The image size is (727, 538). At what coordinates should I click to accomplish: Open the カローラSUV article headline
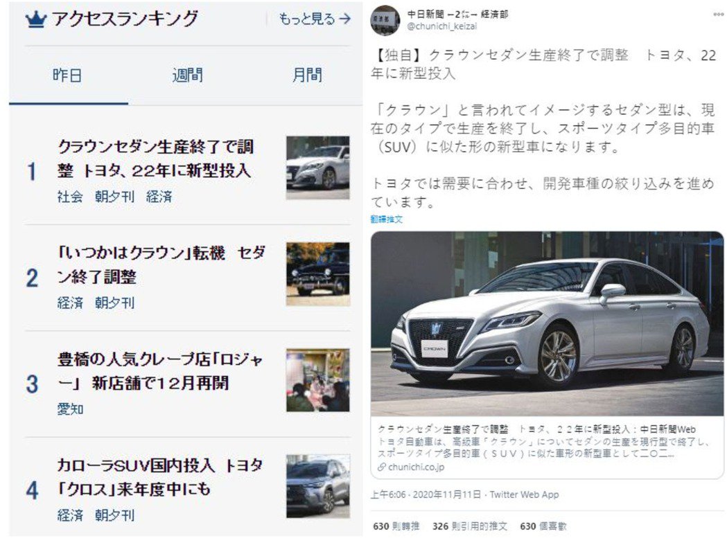point(160,477)
